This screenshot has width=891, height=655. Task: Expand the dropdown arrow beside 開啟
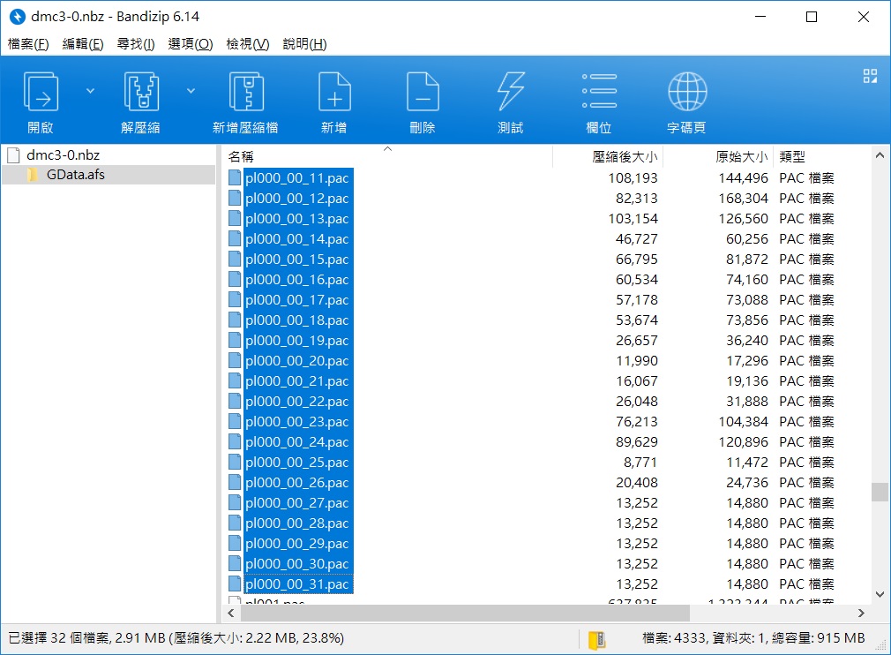[x=90, y=90]
